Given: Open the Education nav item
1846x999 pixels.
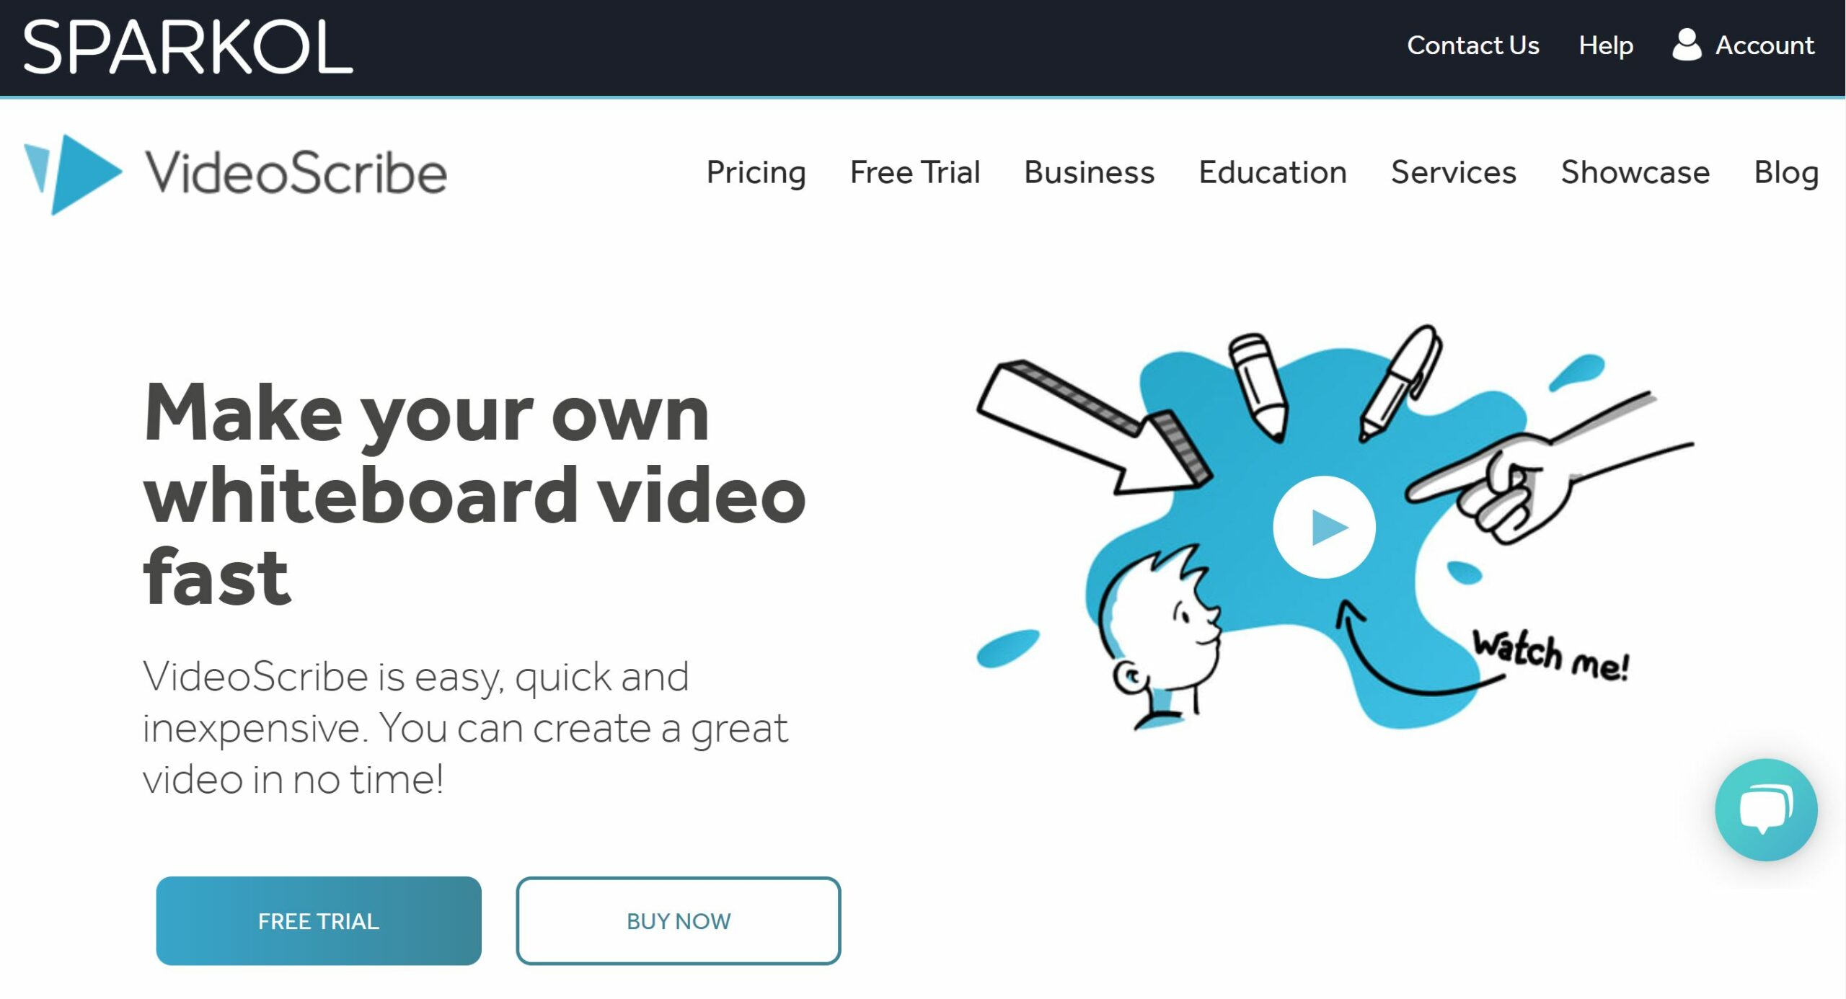Looking at the screenshot, I should pos(1273,172).
